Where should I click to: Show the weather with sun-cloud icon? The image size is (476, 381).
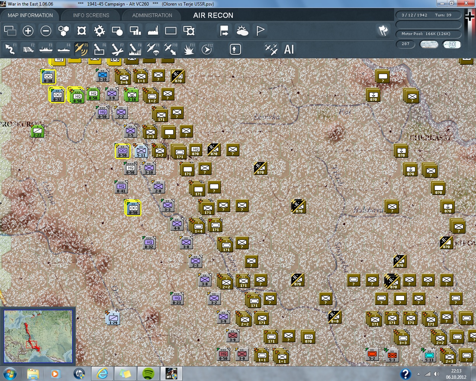point(242,31)
